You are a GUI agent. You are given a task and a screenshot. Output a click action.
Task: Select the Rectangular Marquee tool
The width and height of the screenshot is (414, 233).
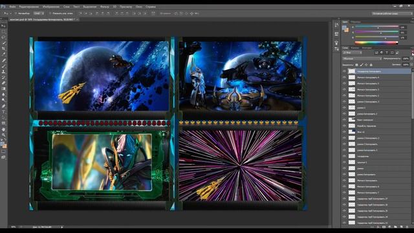[3, 32]
